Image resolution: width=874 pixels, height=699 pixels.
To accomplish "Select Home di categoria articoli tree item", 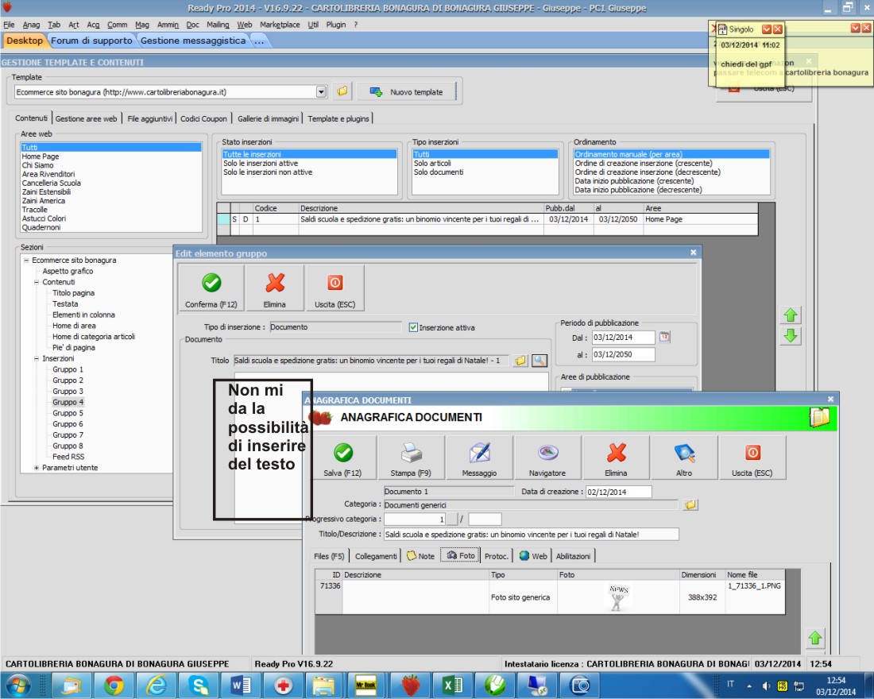I will (x=94, y=337).
